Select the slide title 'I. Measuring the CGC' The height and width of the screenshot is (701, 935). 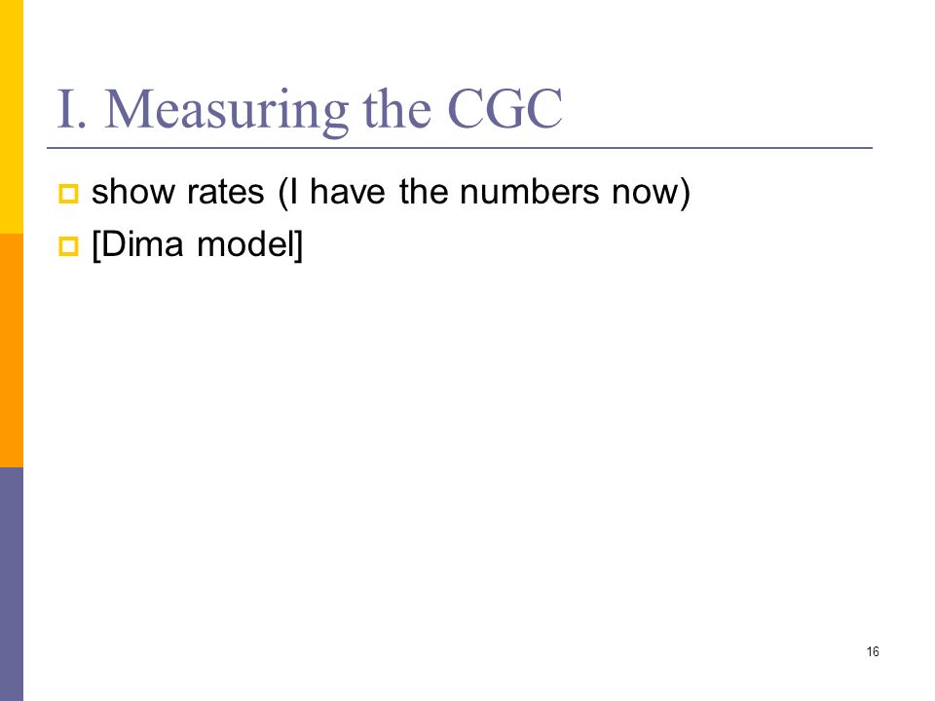[x=310, y=110]
